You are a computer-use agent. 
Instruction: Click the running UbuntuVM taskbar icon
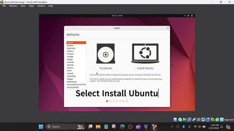(x=154, y=127)
